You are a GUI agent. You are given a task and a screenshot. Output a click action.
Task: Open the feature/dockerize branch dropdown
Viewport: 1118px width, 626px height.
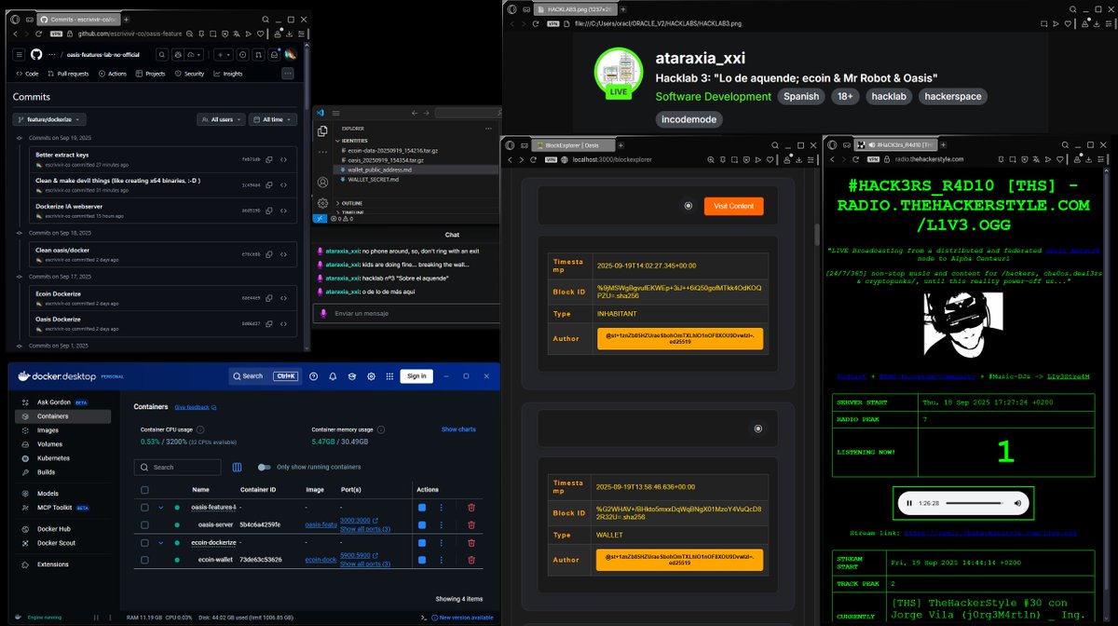point(49,119)
